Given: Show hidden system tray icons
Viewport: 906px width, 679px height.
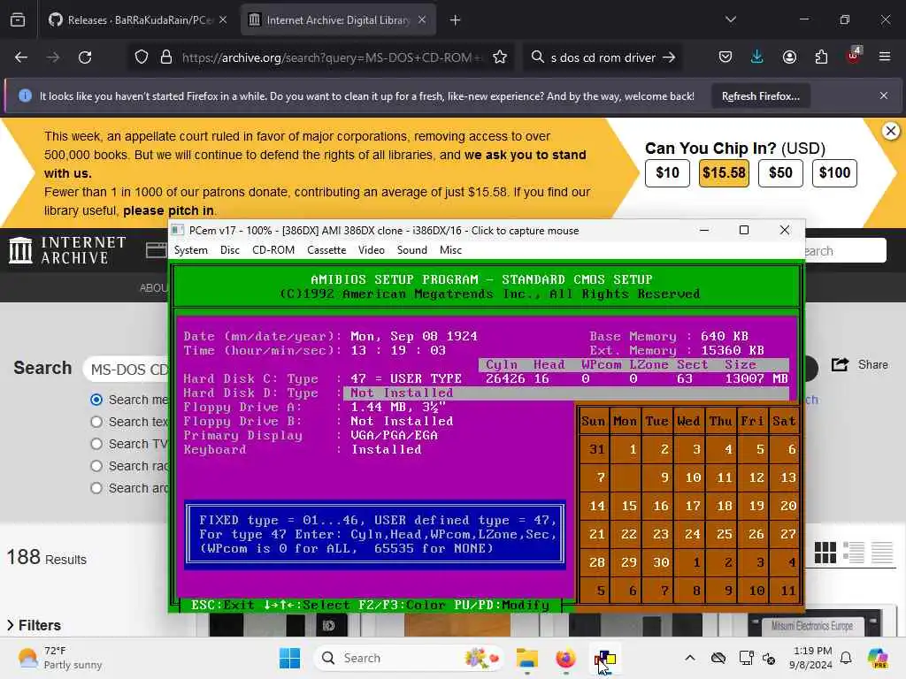Looking at the screenshot, I should point(690,658).
